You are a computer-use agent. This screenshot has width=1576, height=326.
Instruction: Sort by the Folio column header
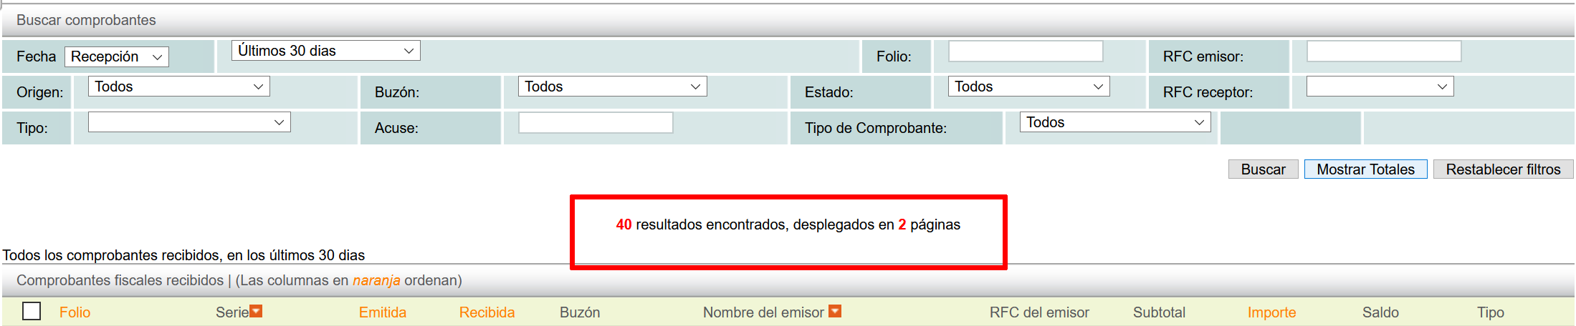[75, 312]
